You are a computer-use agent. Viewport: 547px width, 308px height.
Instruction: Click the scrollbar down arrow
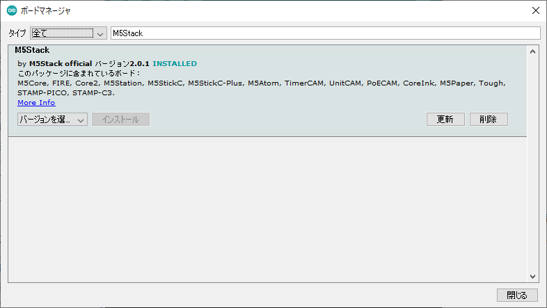pos(532,277)
